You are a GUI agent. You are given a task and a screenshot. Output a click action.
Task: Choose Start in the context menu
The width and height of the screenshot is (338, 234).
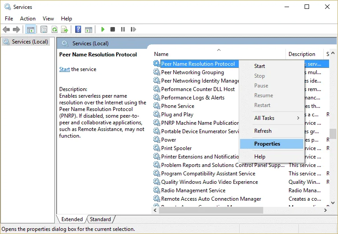click(272, 66)
